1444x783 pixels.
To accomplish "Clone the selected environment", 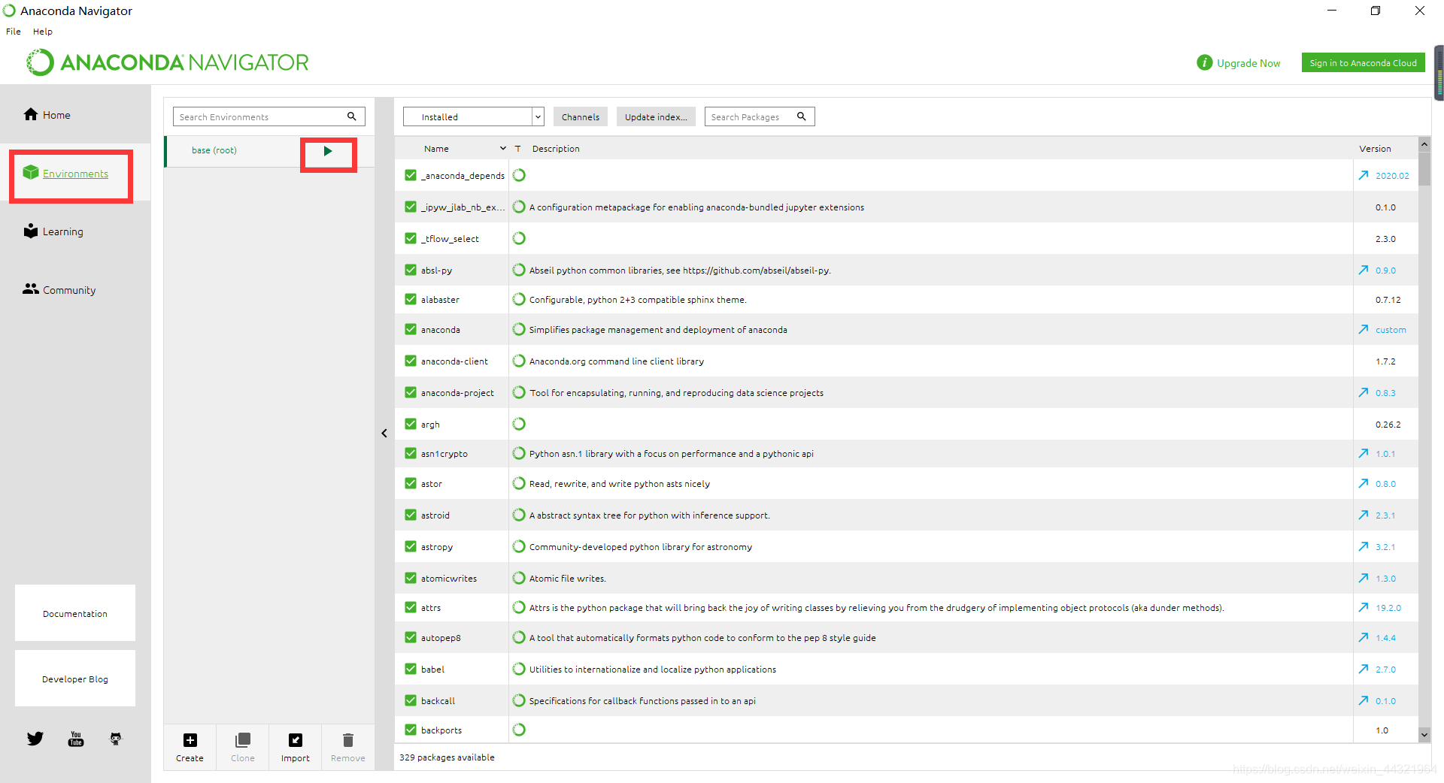I will pos(242,747).
